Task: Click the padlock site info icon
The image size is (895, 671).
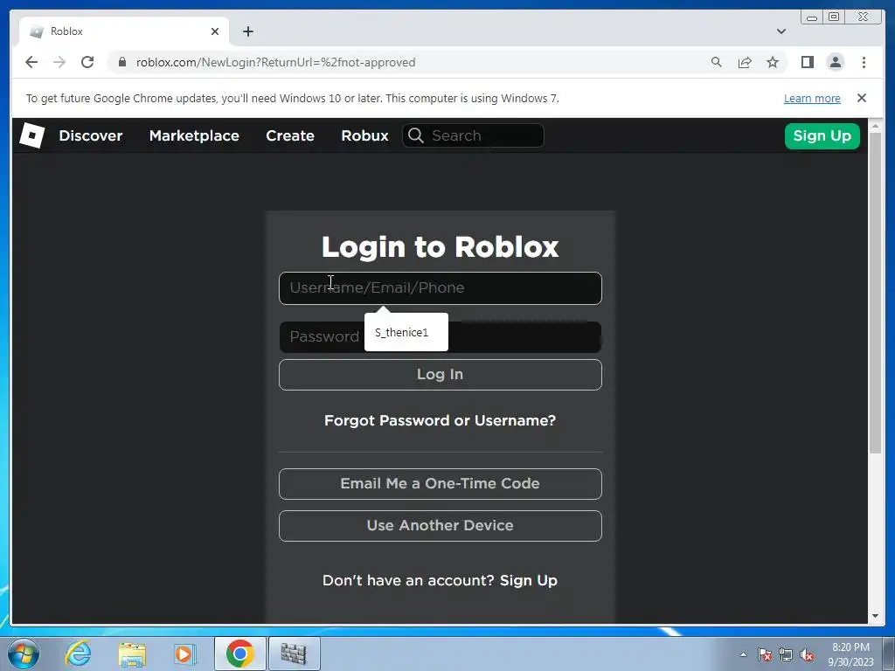Action: pos(122,62)
